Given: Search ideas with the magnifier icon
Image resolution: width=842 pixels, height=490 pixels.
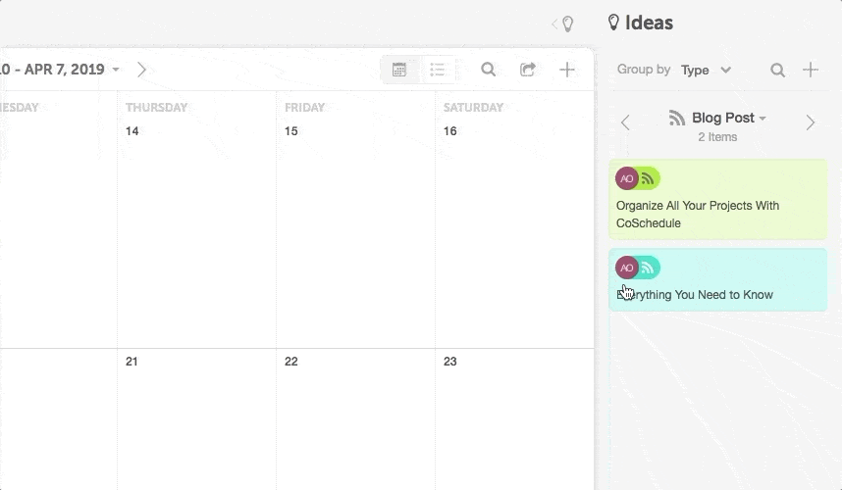Looking at the screenshot, I should [x=777, y=70].
